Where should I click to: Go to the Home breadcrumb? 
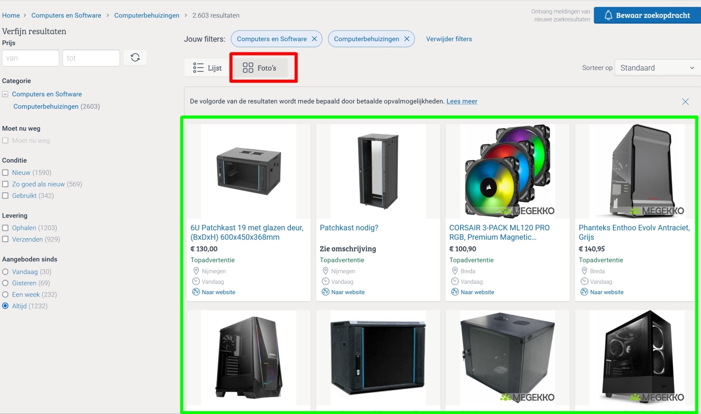(x=11, y=15)
